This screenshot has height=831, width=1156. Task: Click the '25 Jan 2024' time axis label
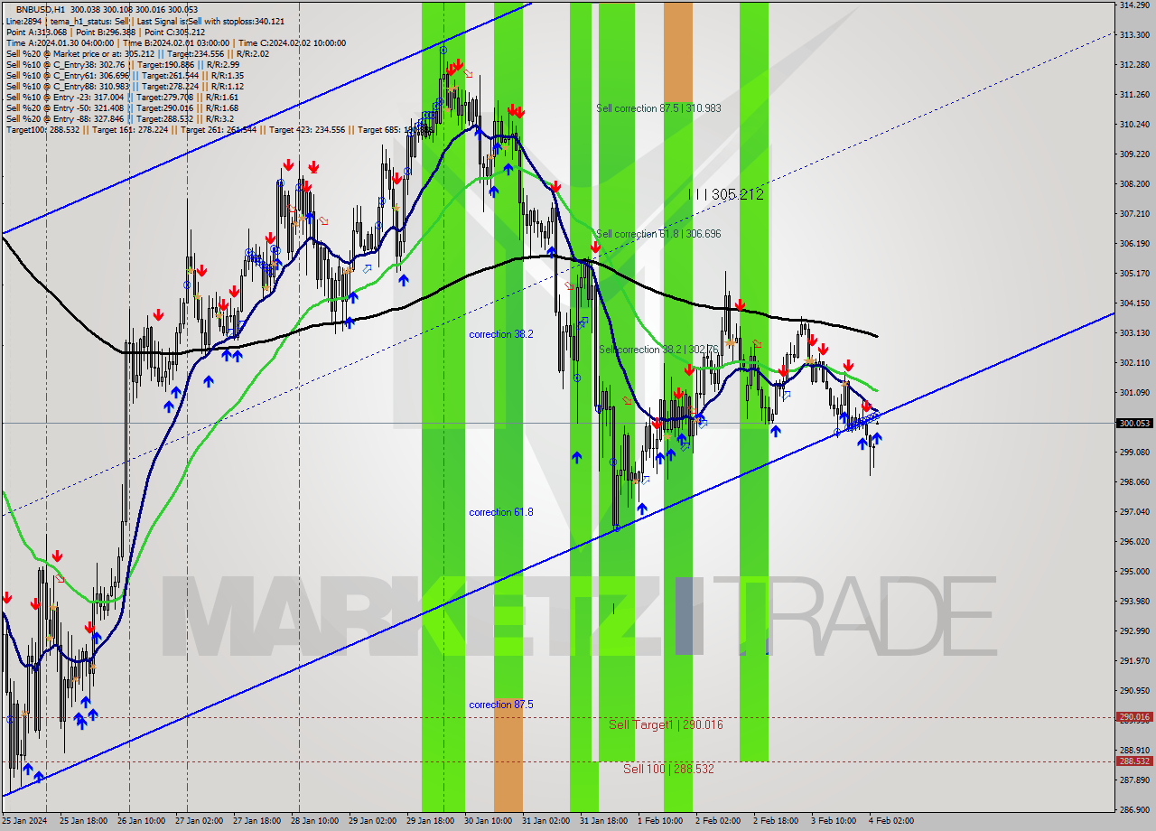pos(25,821)
